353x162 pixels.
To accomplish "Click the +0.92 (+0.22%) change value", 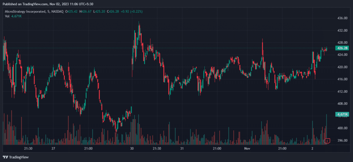I will tap(135, 11).
